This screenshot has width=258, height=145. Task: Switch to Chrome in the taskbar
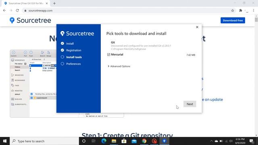[x=144, y=141]
